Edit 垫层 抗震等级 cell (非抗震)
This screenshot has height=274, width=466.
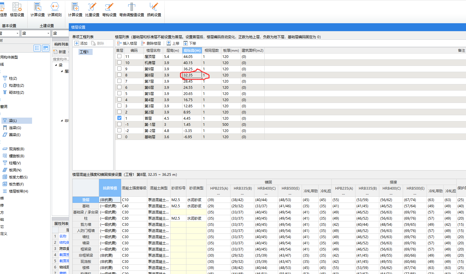point(110,200)
